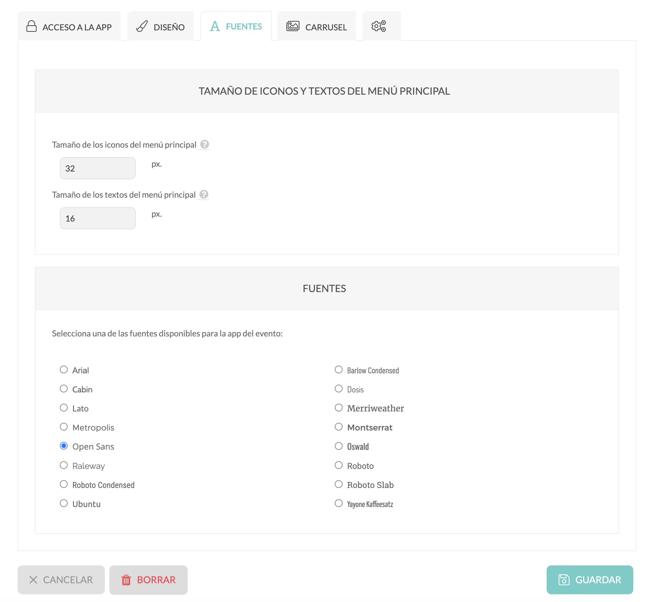Click the floppy disk icon in Guardar
The width and height of the screenshot is (647, 602).
564,580
